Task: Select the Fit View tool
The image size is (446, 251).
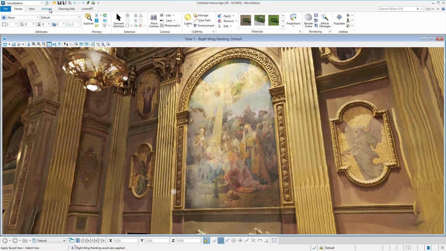Action: click(49, 44)
